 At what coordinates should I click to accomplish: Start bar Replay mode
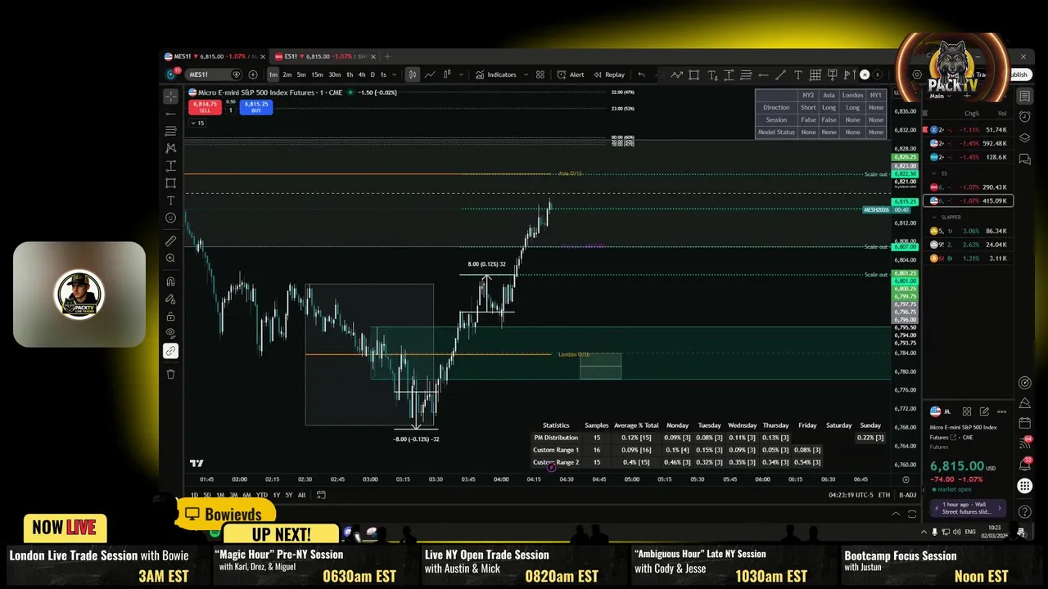(x=609, y=74)
